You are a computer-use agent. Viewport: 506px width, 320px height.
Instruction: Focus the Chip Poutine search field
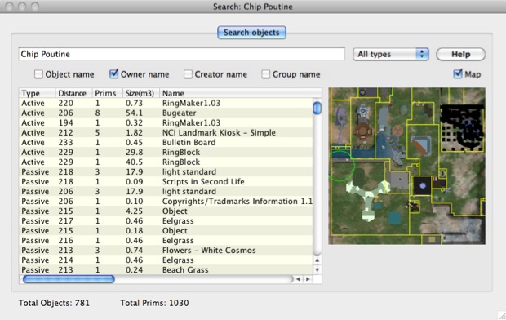182,54
